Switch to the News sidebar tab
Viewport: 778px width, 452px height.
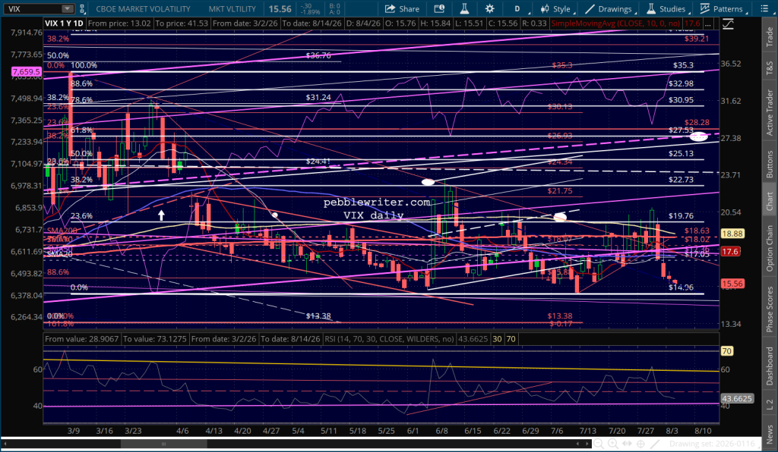click(770, 434)
